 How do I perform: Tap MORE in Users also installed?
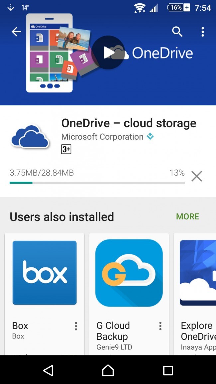pos(188,216)
